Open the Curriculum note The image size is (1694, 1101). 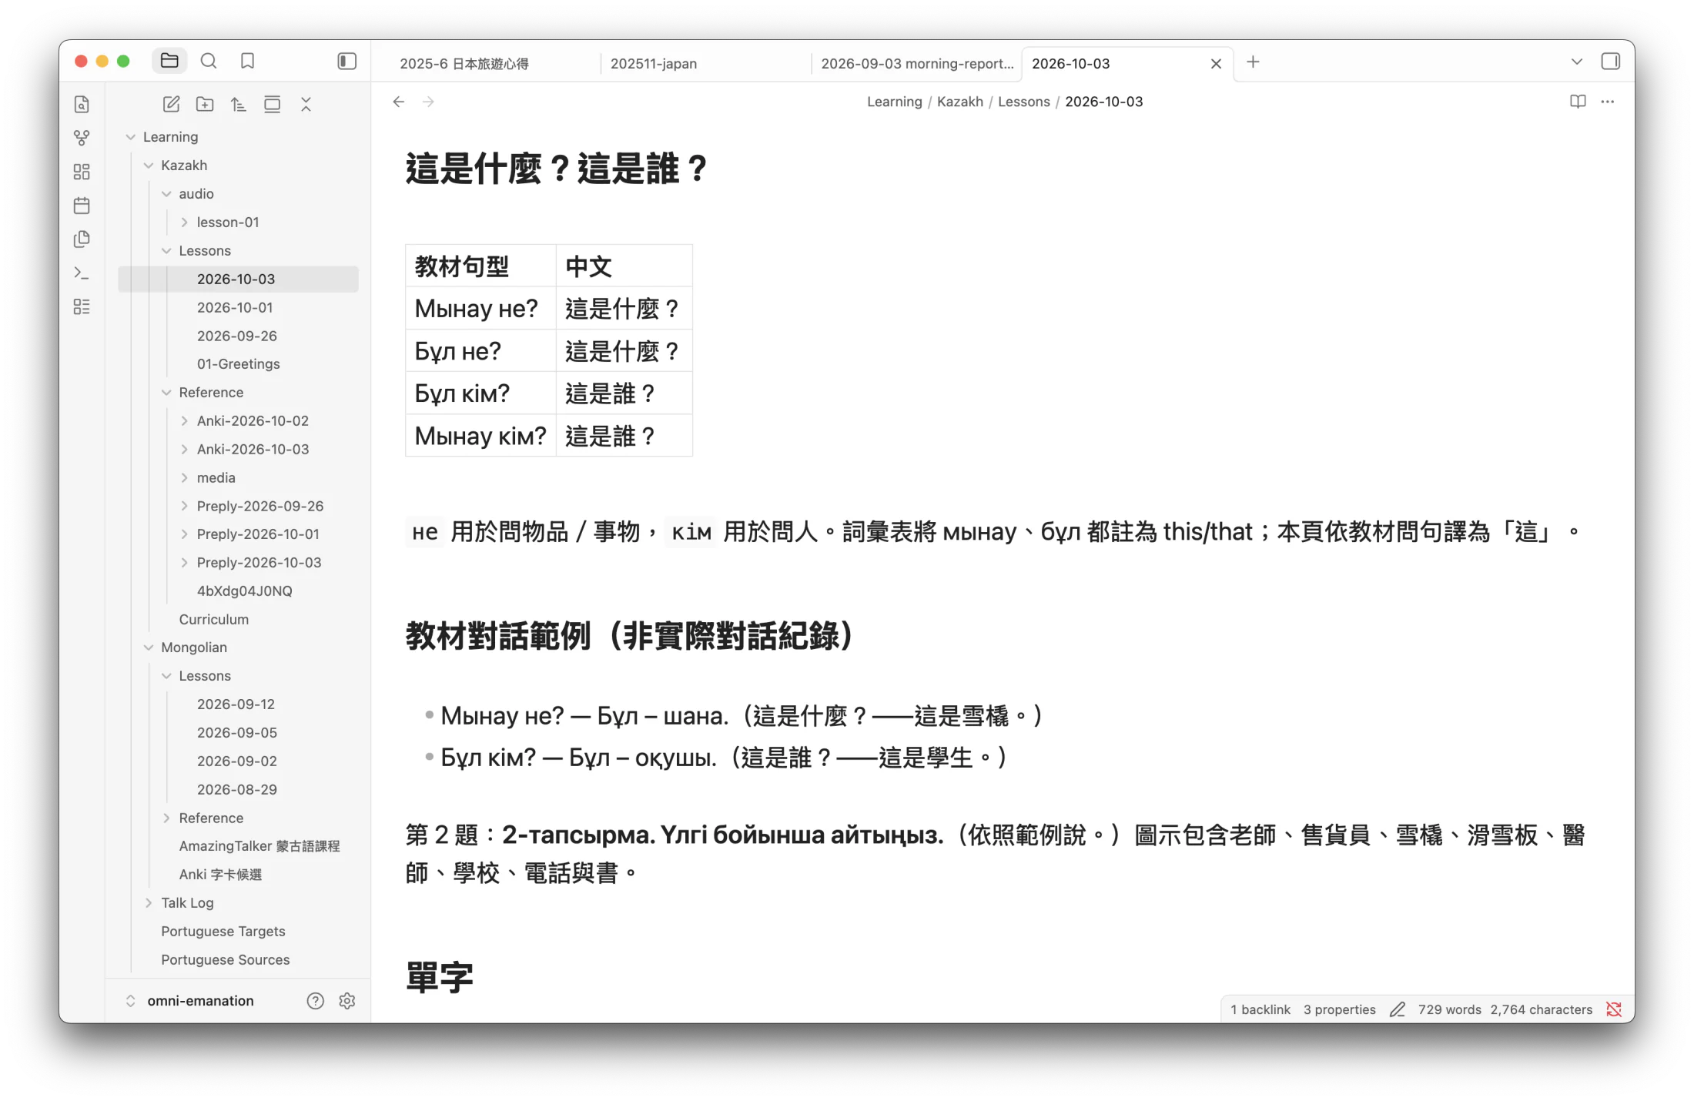(x=213, y=619)
